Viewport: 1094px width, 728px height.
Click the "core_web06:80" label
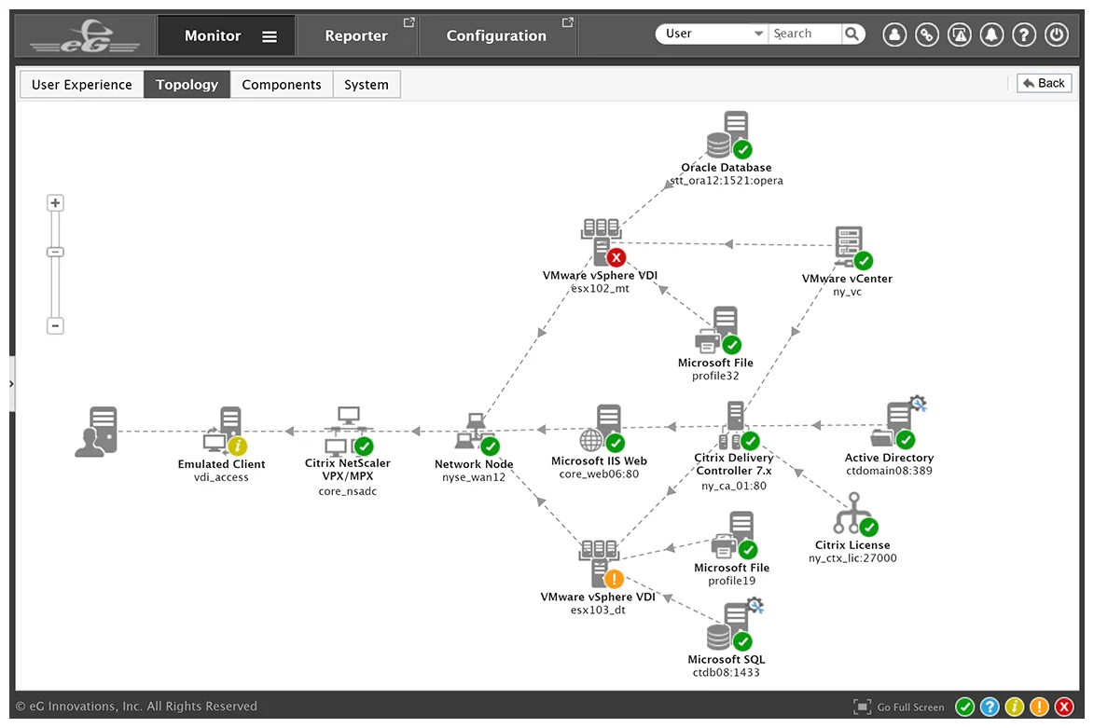click(x=599, y=474)
